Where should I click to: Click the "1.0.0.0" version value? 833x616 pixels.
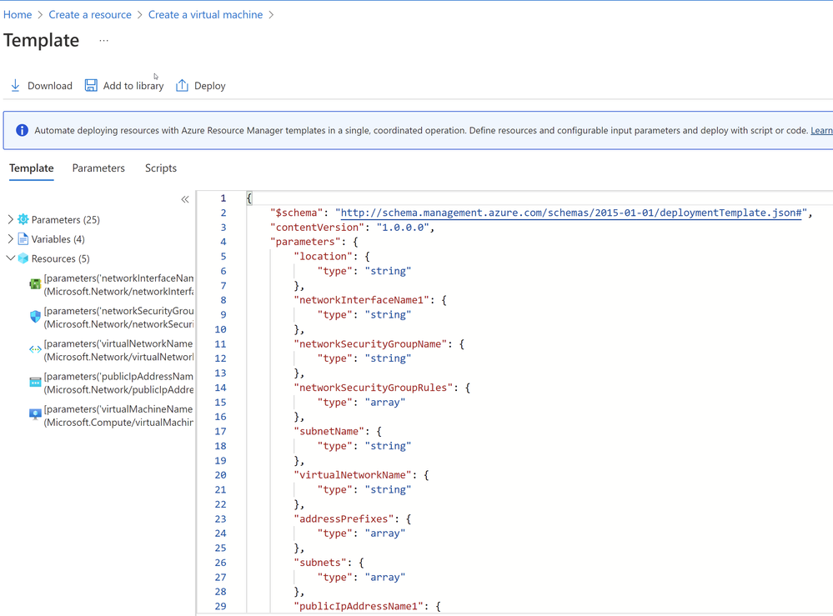(x=403, y=228)
